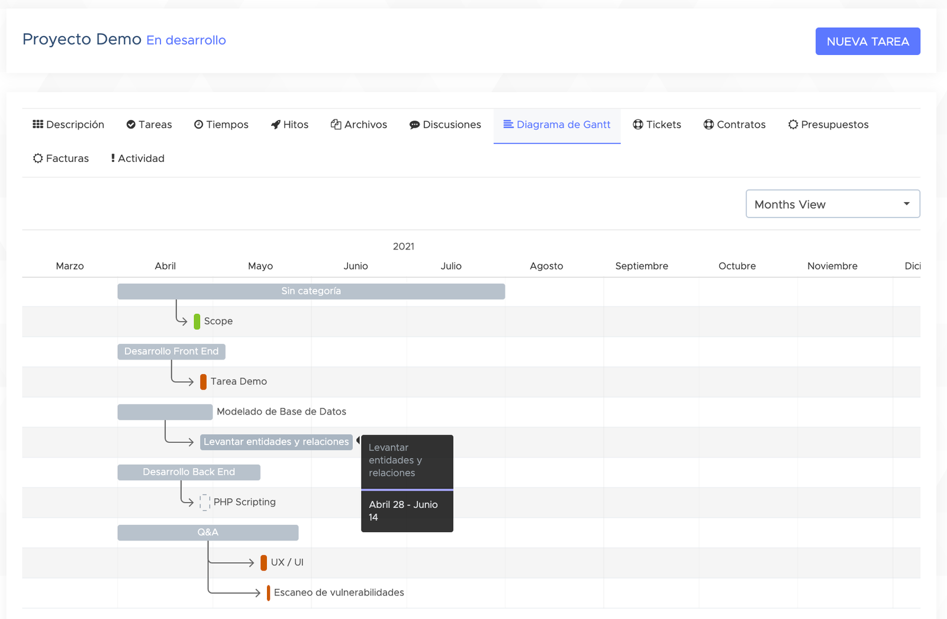The width and height of the screenshot is (947, 619).
Task: Go to the Presupuestos tab
Action: pyautogui.click(x=828, y=125)
